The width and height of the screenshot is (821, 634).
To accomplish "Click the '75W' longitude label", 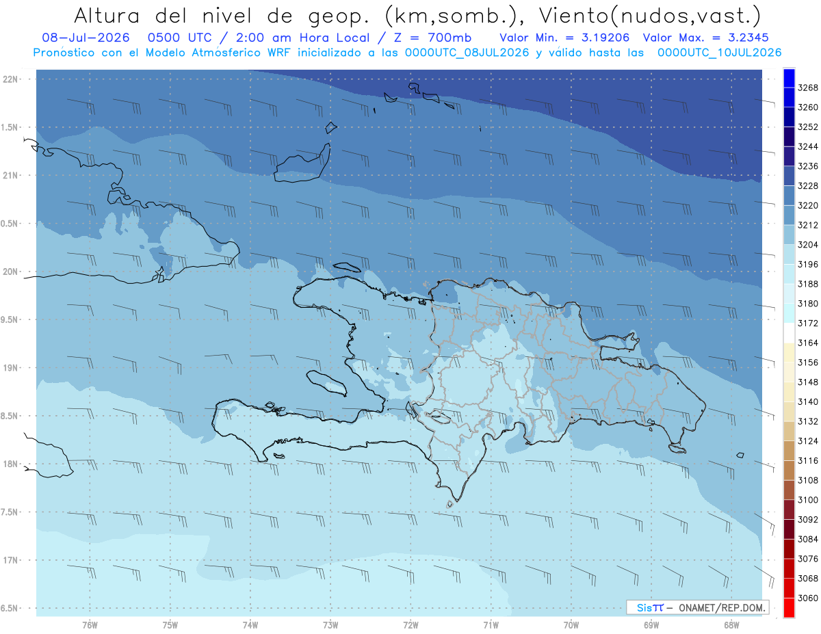I will point(170,624).
